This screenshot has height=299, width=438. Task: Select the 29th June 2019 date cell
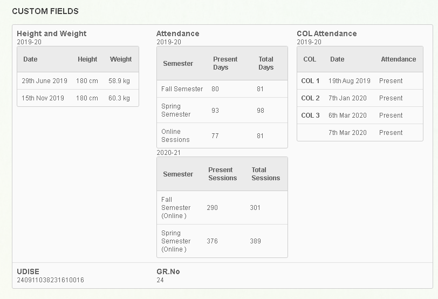(44, 81)
